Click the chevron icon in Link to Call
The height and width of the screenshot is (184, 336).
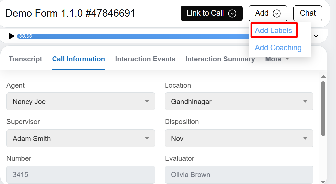232,13
